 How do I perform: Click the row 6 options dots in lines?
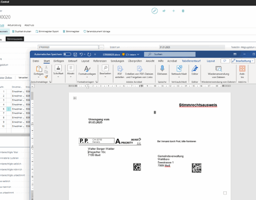click(9, 109)
